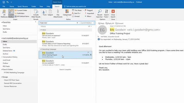184x103 pixels.
Task: Toggle the Important filter
Action: tap(89, 13)
